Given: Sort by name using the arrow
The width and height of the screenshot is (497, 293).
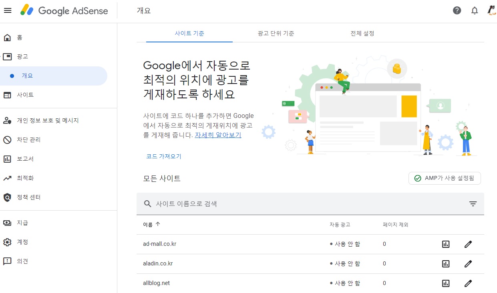Looking at the screenshot, I should (x=158, y=224).
